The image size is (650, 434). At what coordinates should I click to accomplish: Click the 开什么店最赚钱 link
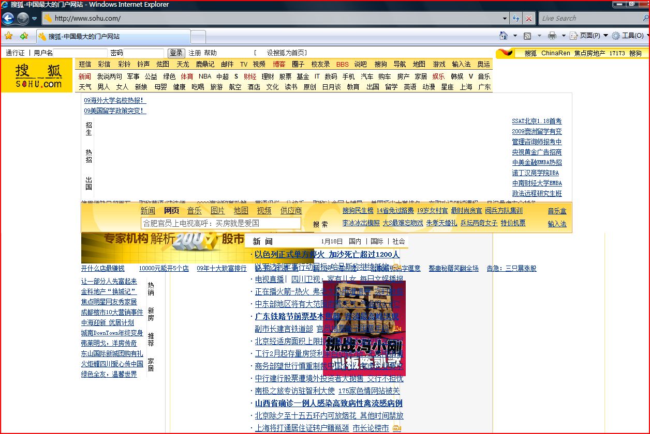pos(102,268)
